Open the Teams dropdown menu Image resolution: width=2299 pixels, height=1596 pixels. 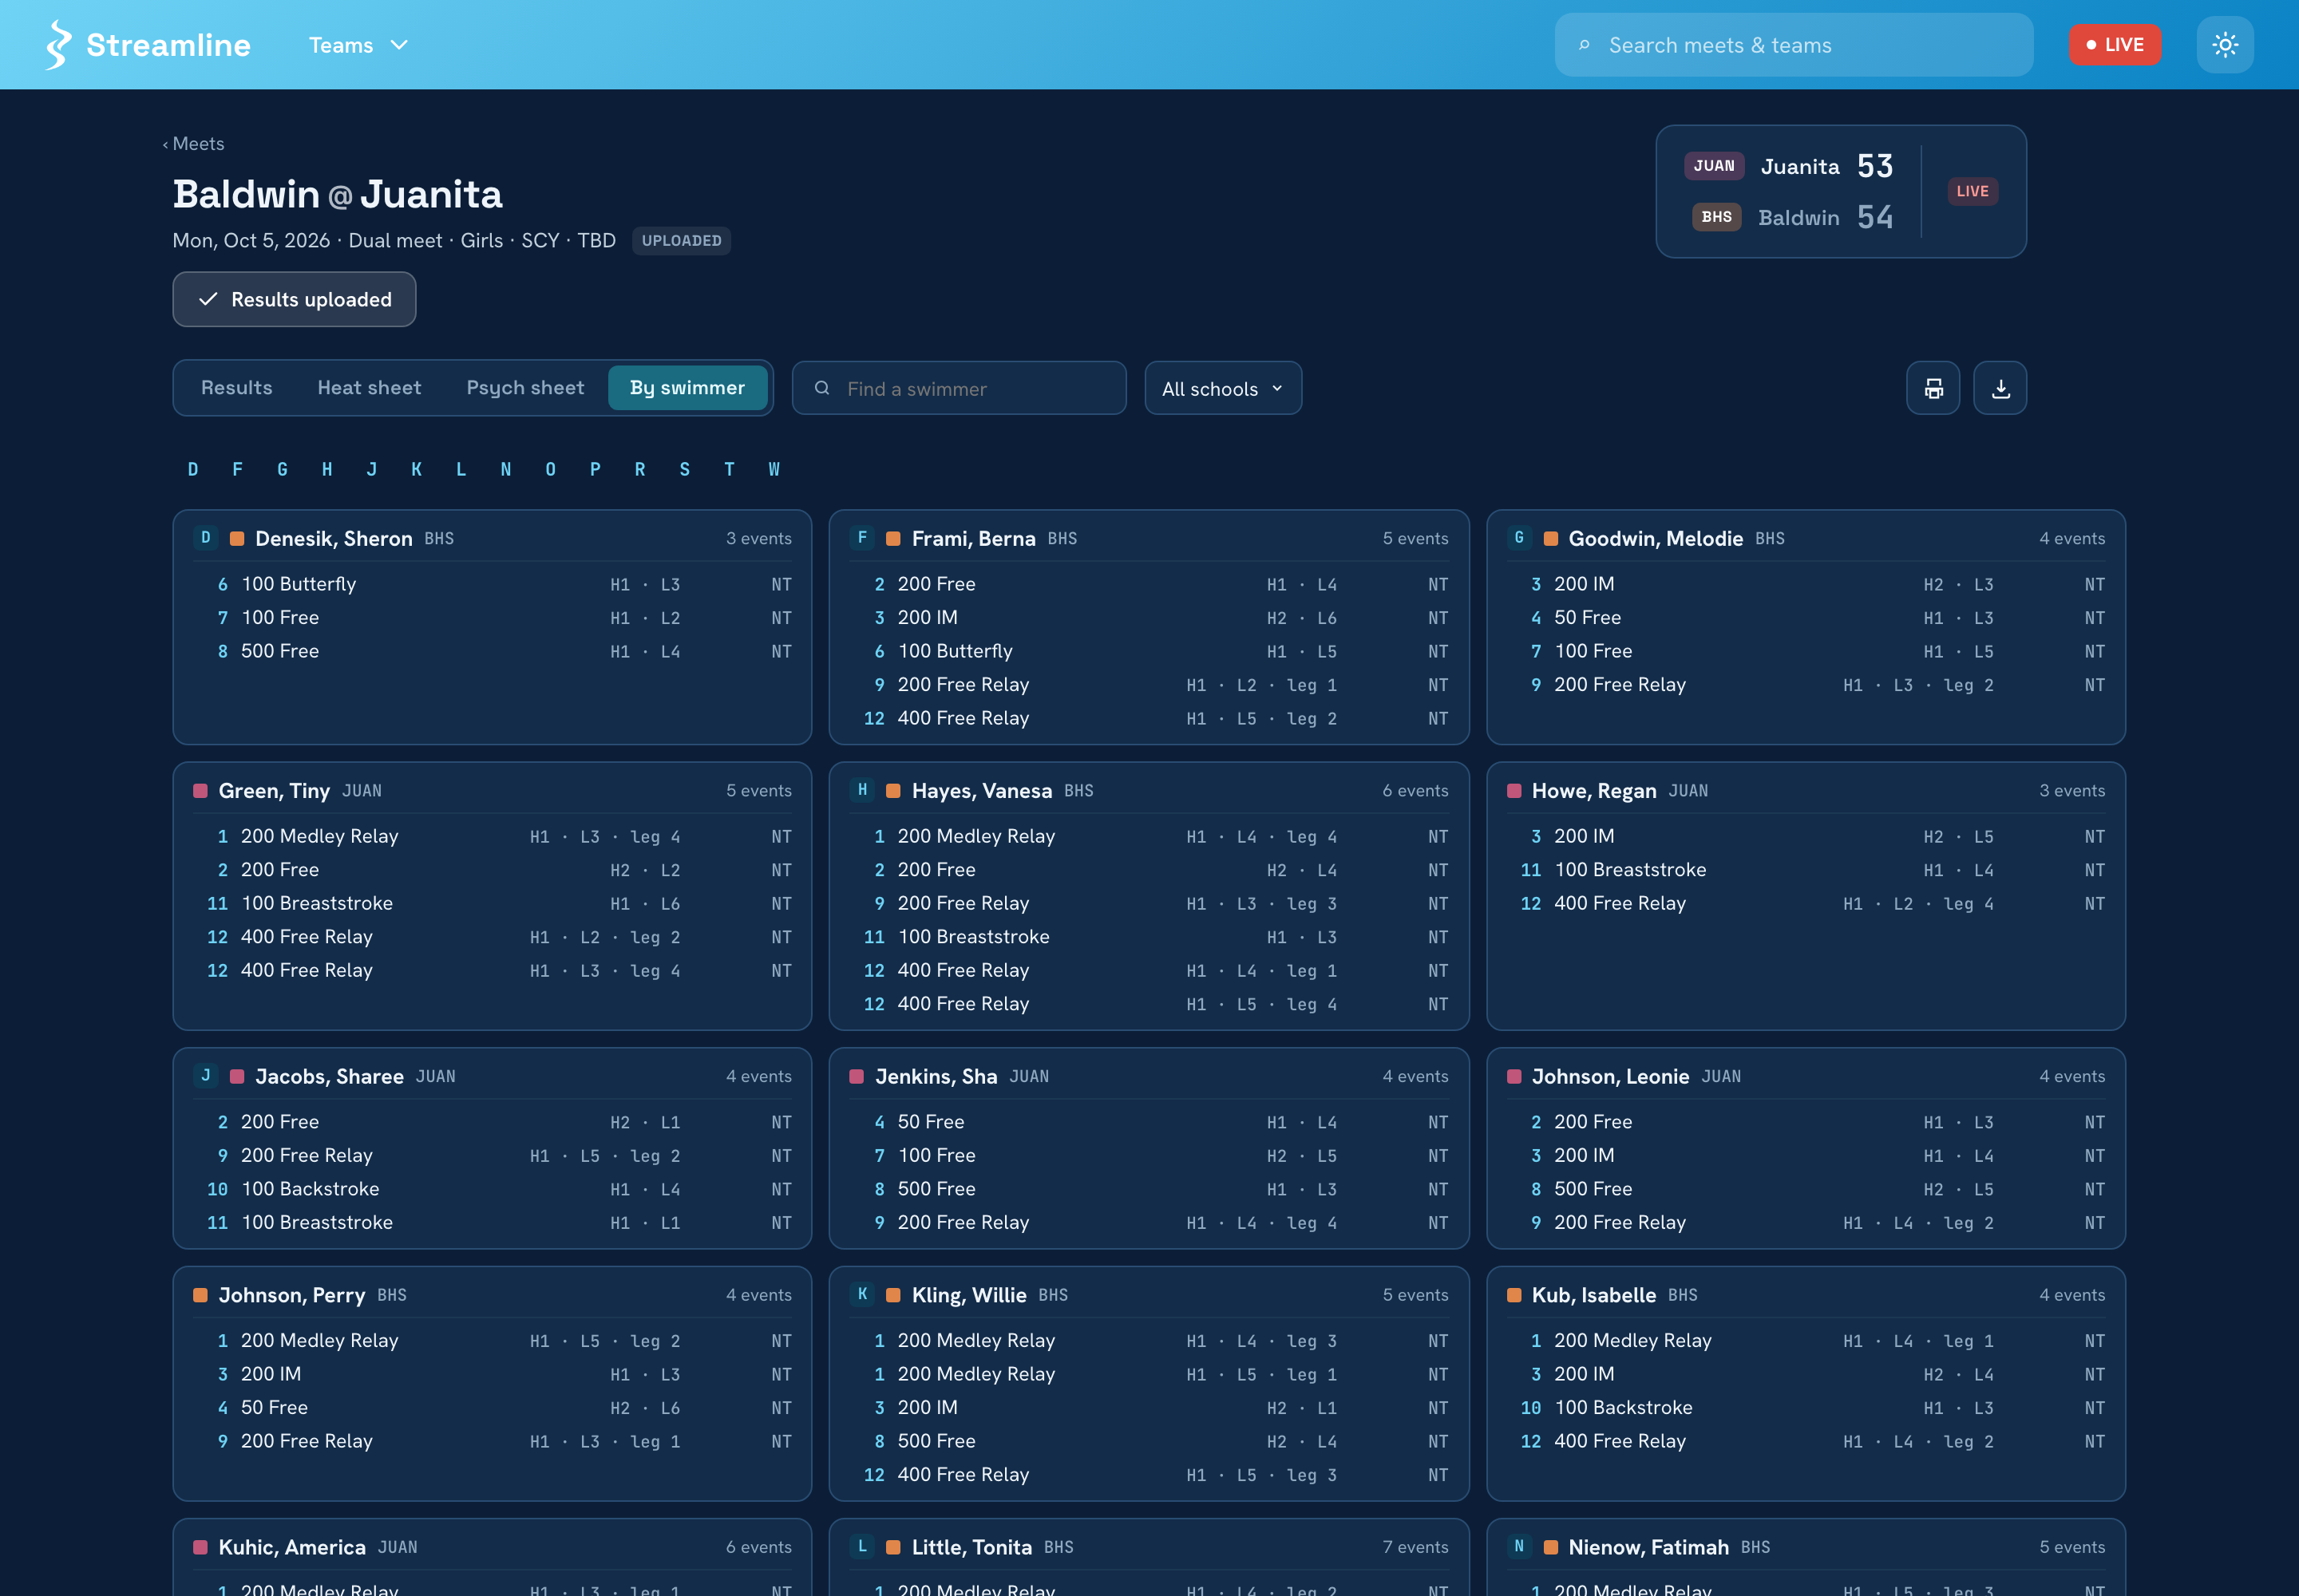(x=358, y=45)
